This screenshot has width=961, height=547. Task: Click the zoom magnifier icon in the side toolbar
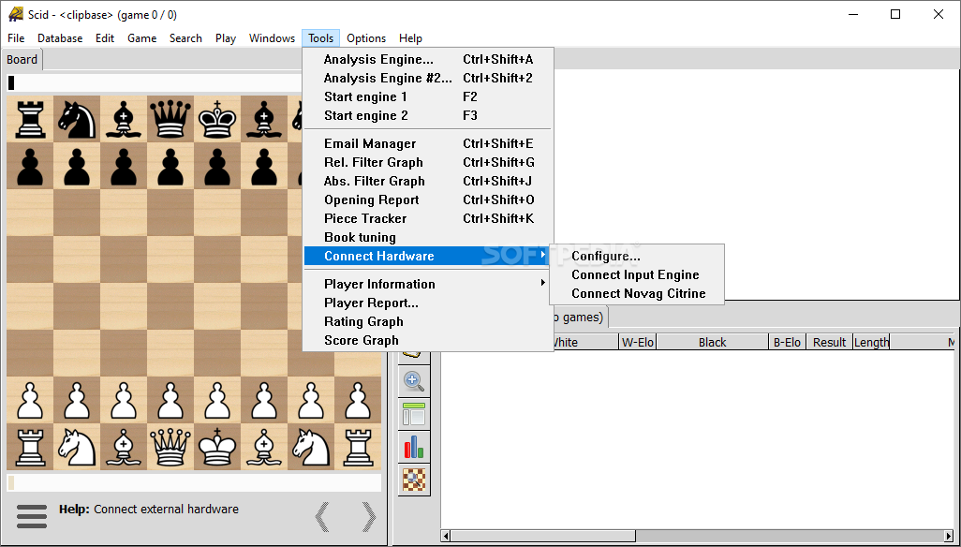[x=414, y=381]
